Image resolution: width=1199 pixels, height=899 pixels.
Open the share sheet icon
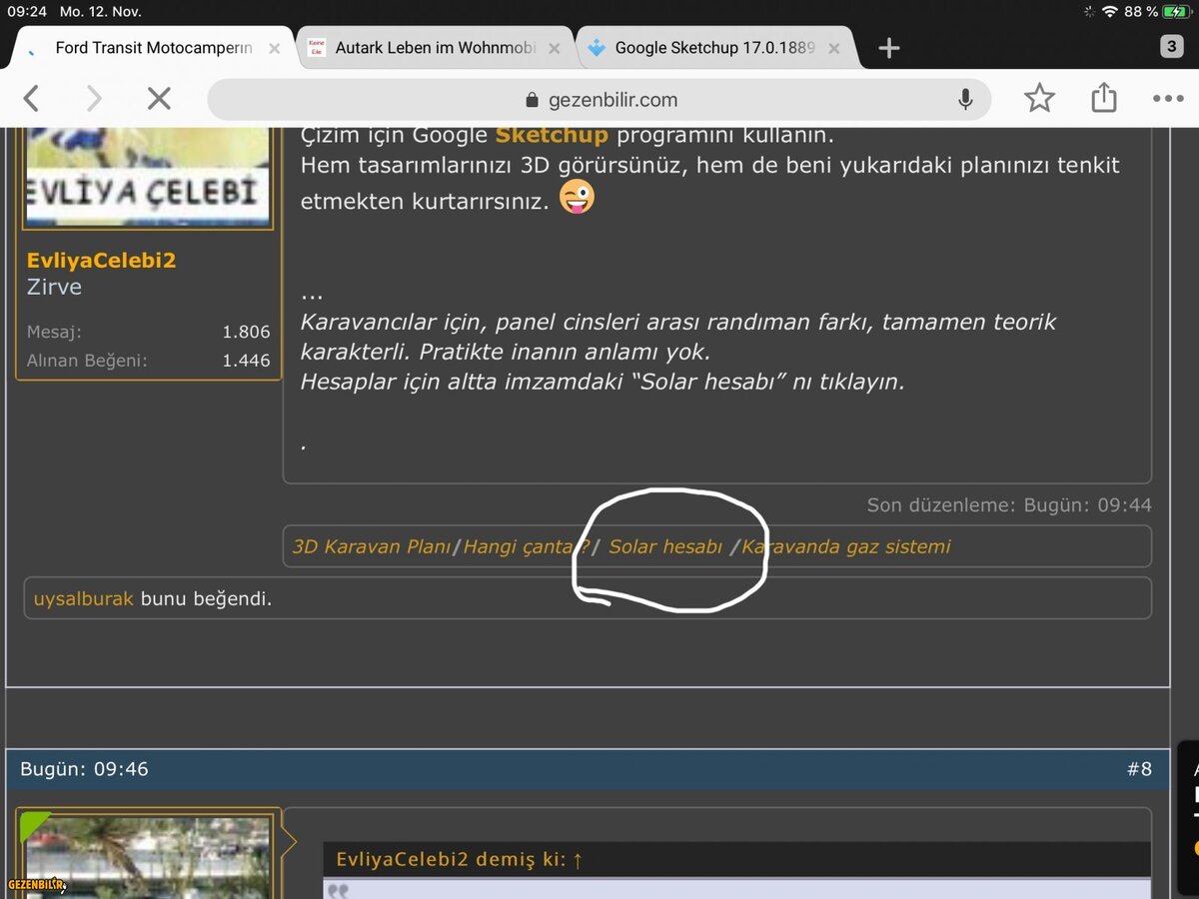click(1103, 98)
